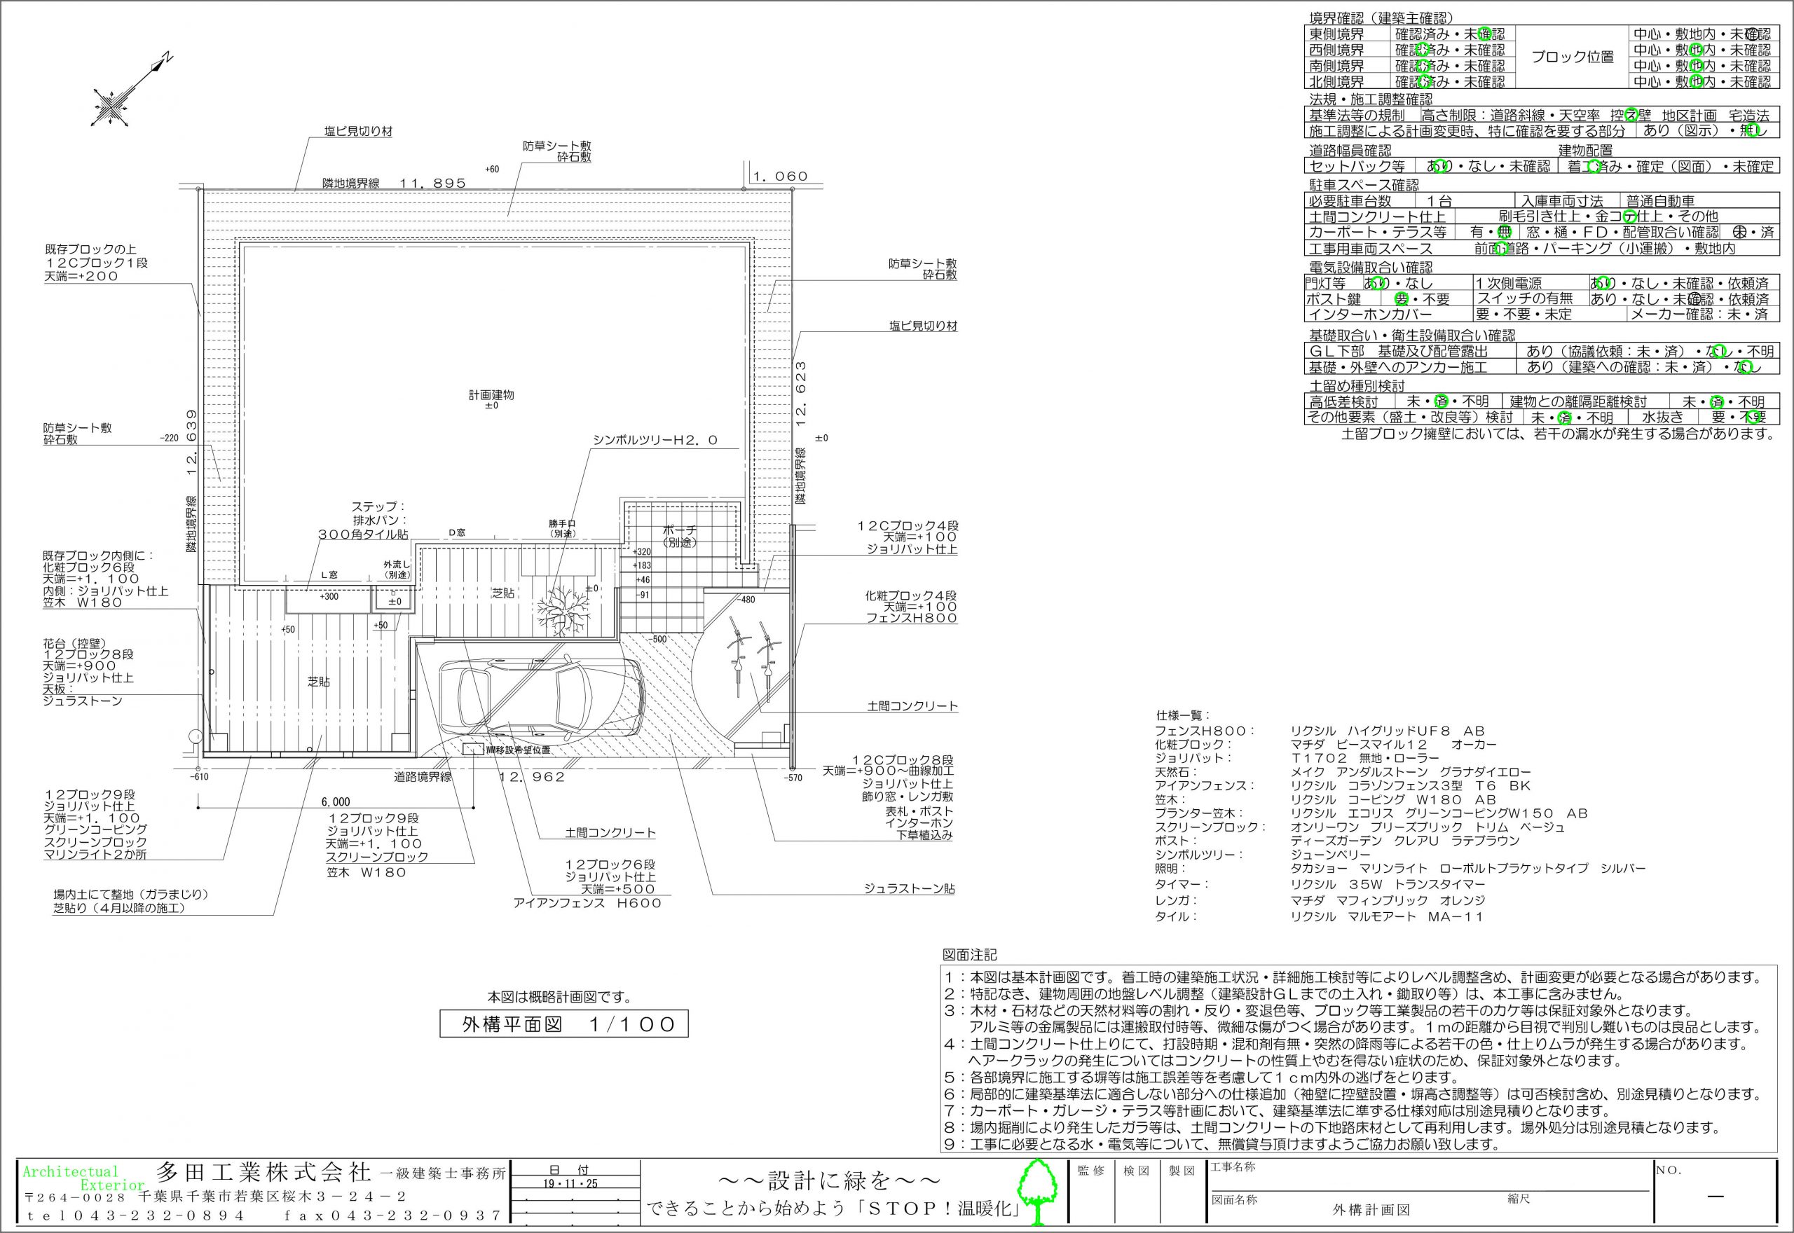The width and height of the screenshot is (1794, 1233).
Task: Click the 飾り窓・レンガ敷 note
Action: point(908,796)
